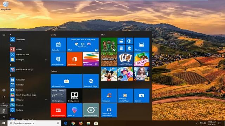Viewport: 225px width, 126px height.
Task: Click the volume icon in system tray
Action: coord(205,123)
